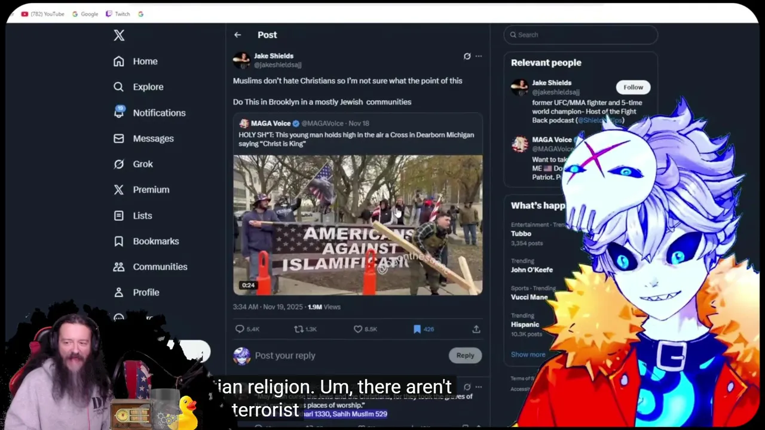Open the Hispanic trending topic
Viewport: 765px width, 430px height.
click(525, 324)
